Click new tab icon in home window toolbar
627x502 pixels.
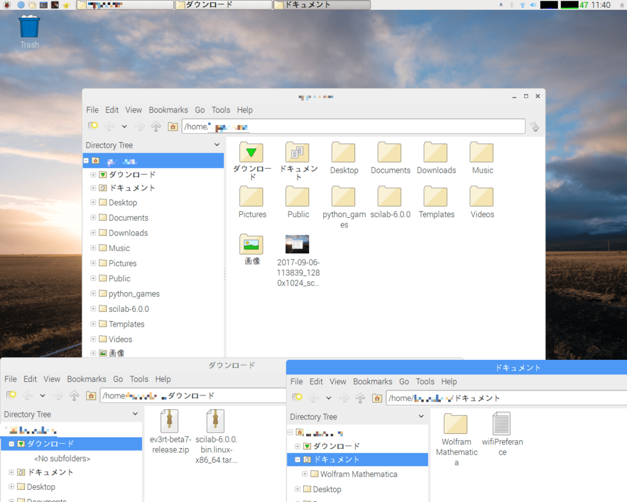pyautogui.click(x=93, y=126)
